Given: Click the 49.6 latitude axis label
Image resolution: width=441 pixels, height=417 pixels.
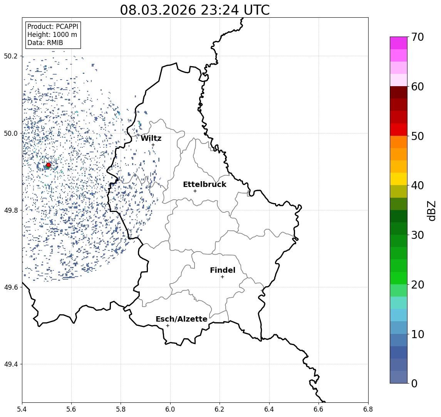Looking at the screenshot, I should (x=10, y=287).
